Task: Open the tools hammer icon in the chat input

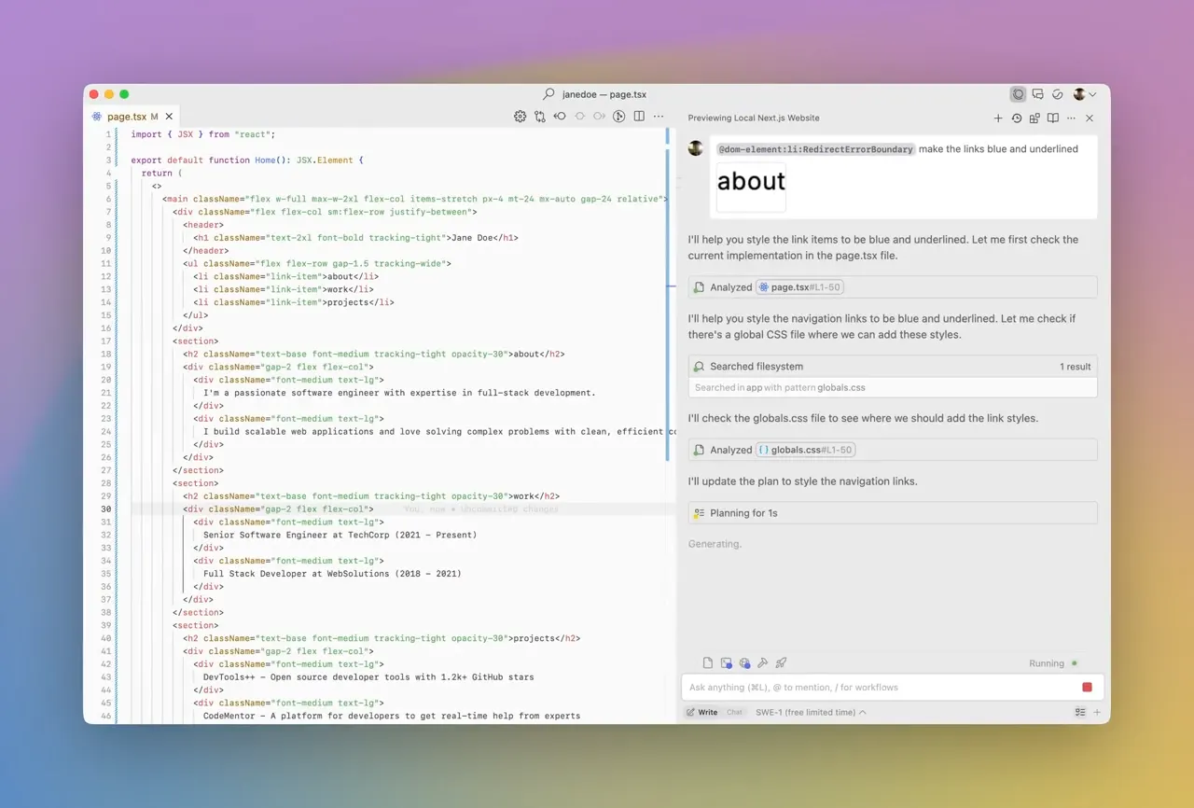Action: point(763,662)
